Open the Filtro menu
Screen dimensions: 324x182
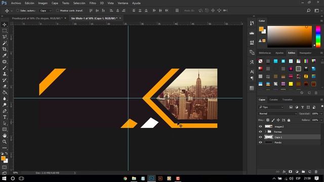click(x=93, y=3)
